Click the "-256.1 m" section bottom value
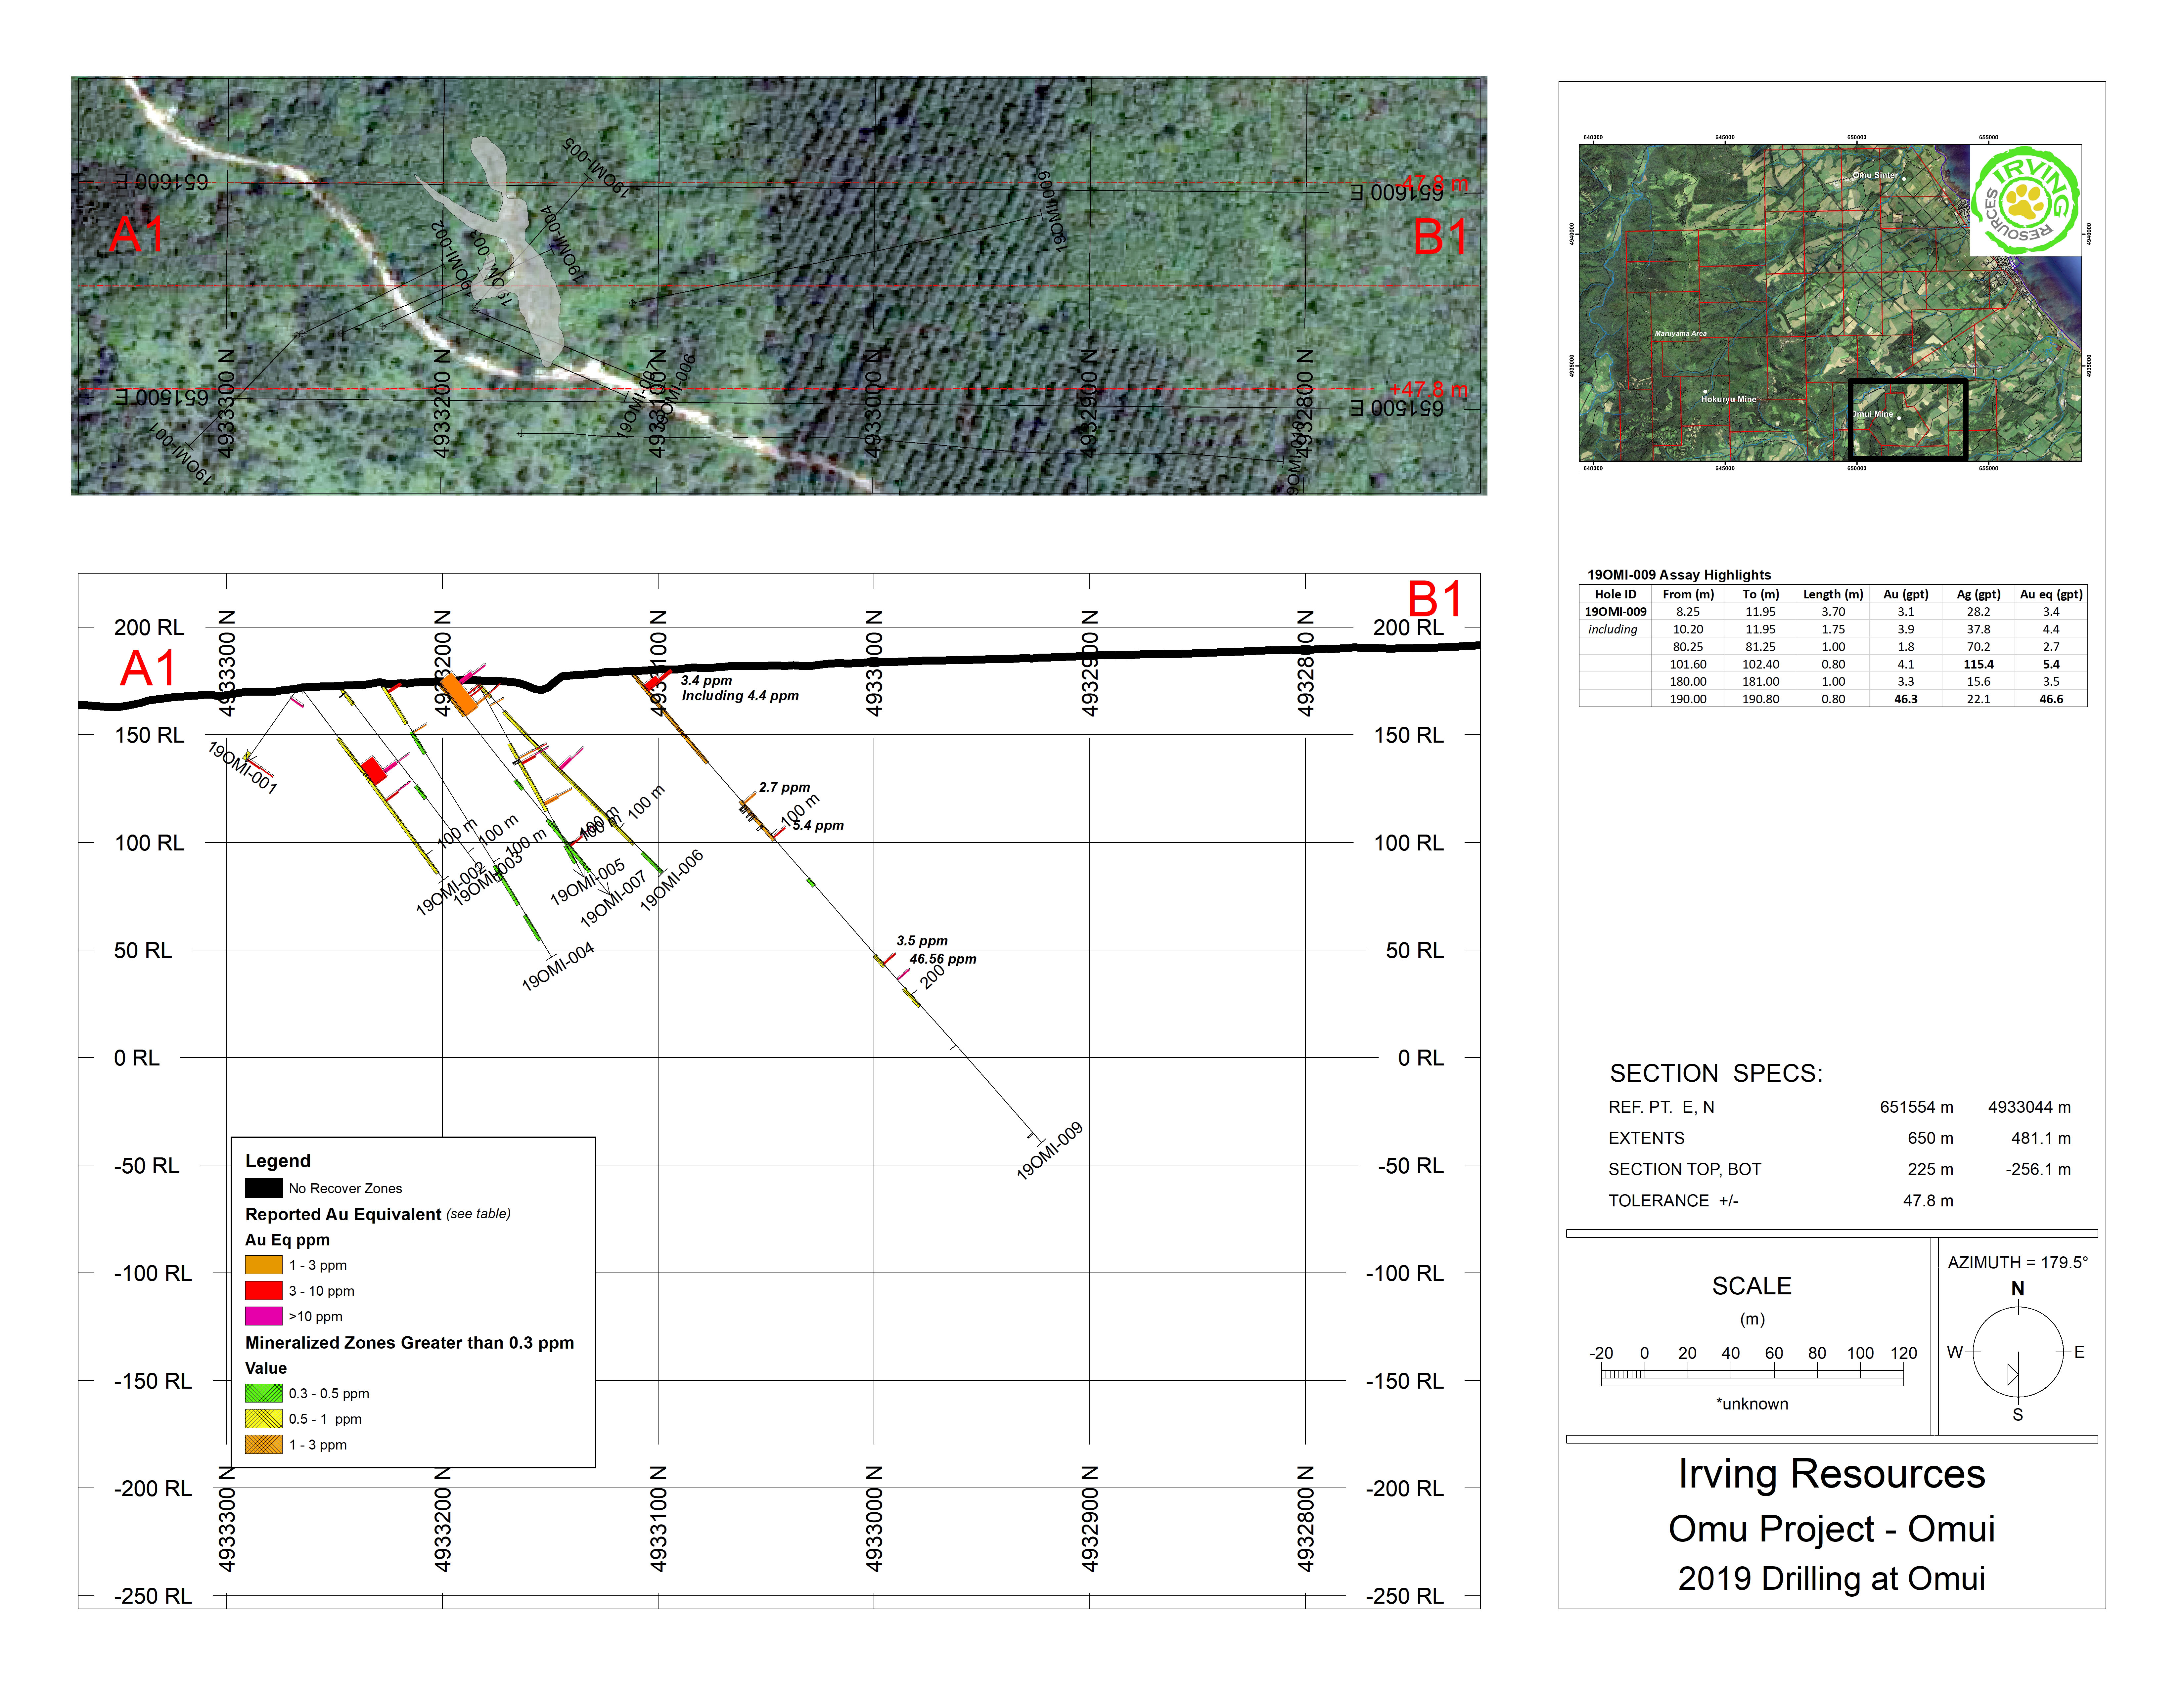Viewport: 2184px width, 1687px height. click(x=2038, y=1169)
